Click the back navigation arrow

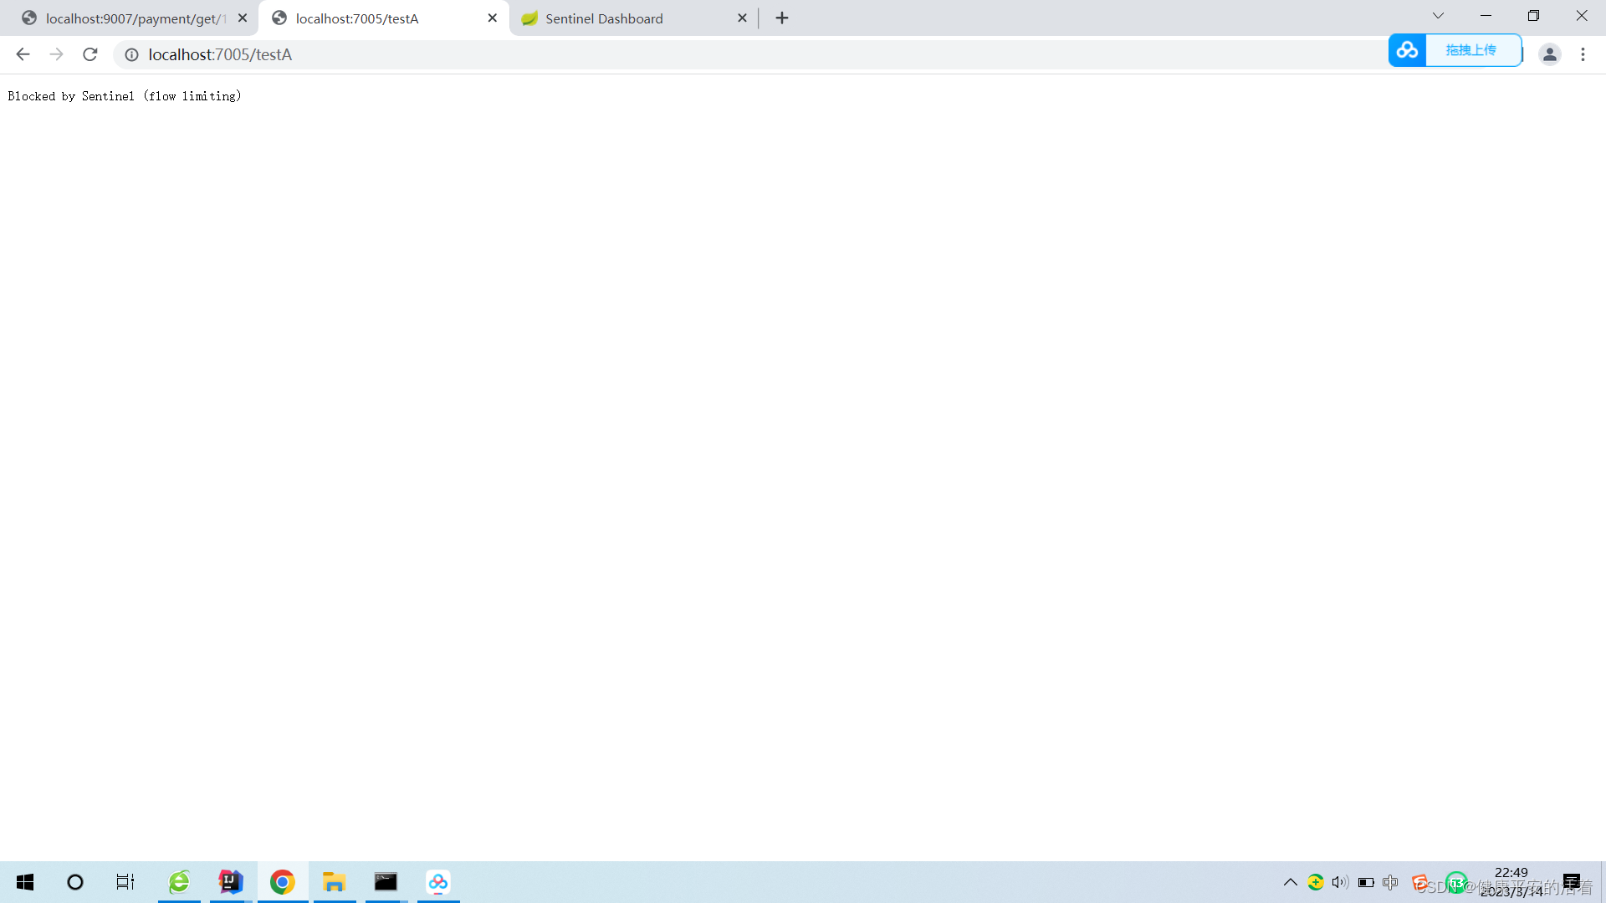[x=22, y=54]
